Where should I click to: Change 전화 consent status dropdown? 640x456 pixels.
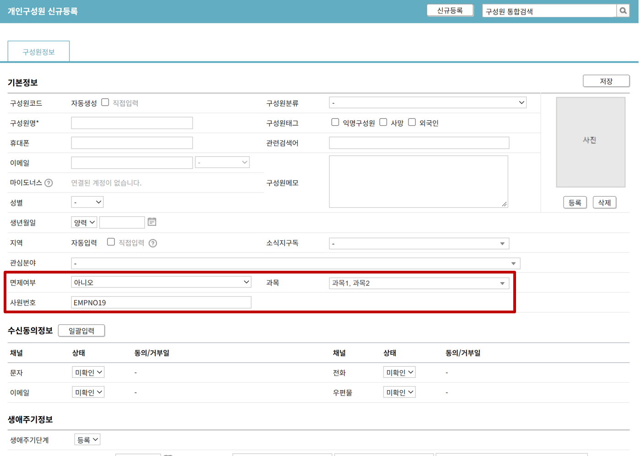tap(399, 372)
